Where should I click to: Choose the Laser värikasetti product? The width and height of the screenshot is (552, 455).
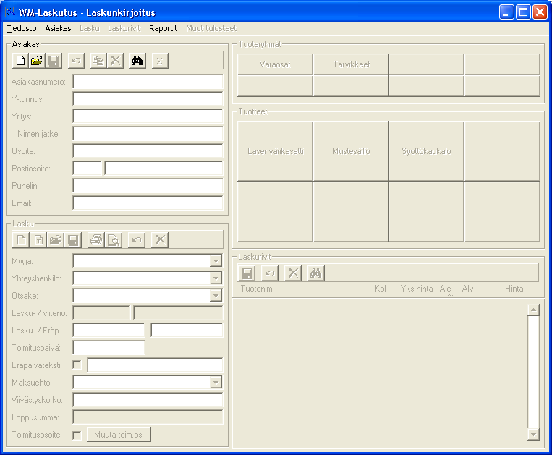[275, 151]
